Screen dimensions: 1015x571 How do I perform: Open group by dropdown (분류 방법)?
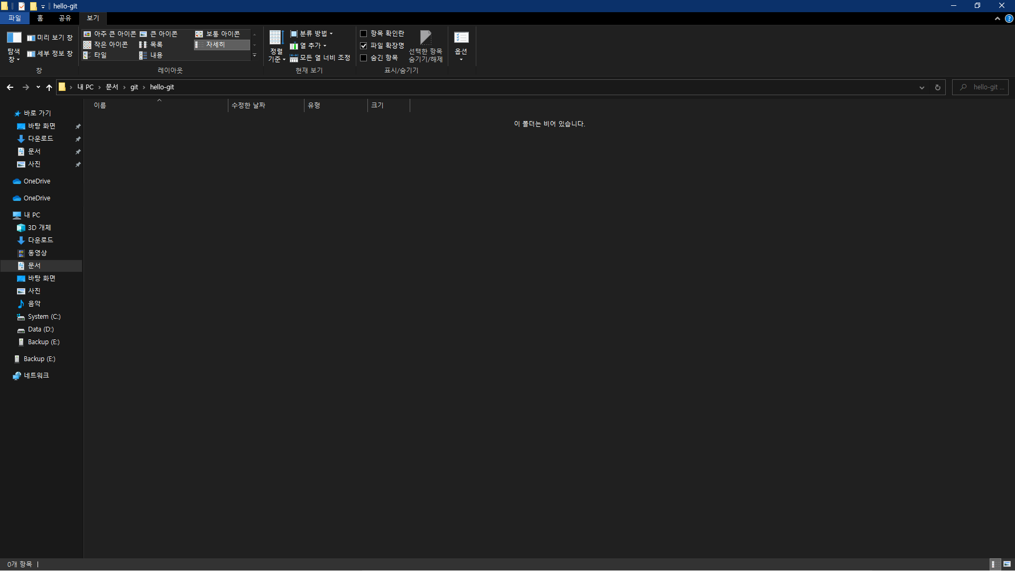[312, 33]
